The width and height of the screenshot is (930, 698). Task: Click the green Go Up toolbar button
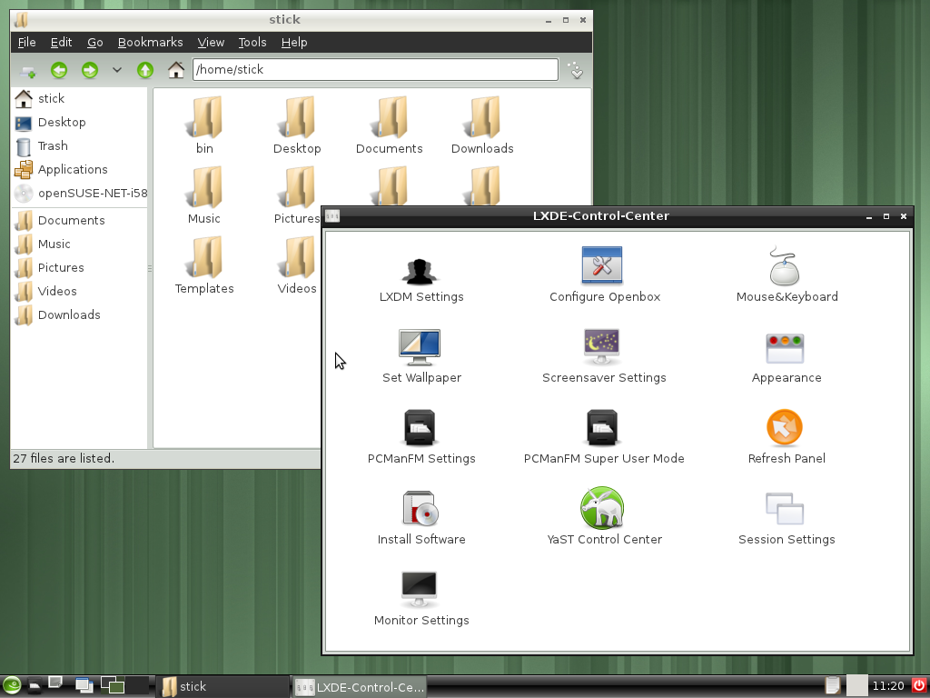click(145, 70)
